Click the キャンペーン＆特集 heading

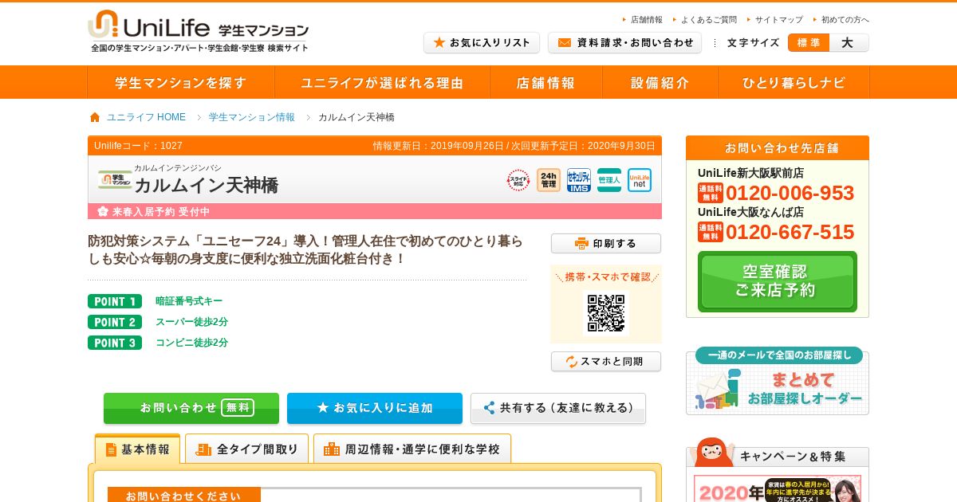pyautogui.click(x=792, y=457)
